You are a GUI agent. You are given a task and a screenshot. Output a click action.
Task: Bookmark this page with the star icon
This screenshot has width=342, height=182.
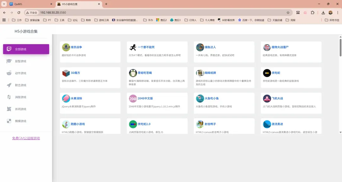point(288,13)
